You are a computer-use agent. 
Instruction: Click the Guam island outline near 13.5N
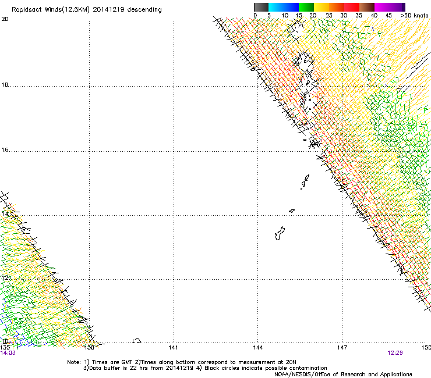click(x=280, y=233)
